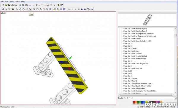Undo the last action
The image size is (178, 108).
(x=30, y=5)
